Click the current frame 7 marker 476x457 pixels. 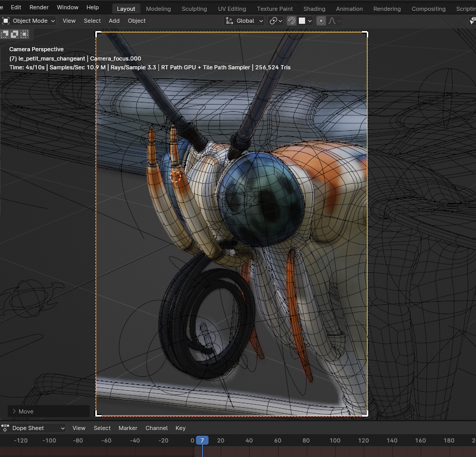click(202, 440)
